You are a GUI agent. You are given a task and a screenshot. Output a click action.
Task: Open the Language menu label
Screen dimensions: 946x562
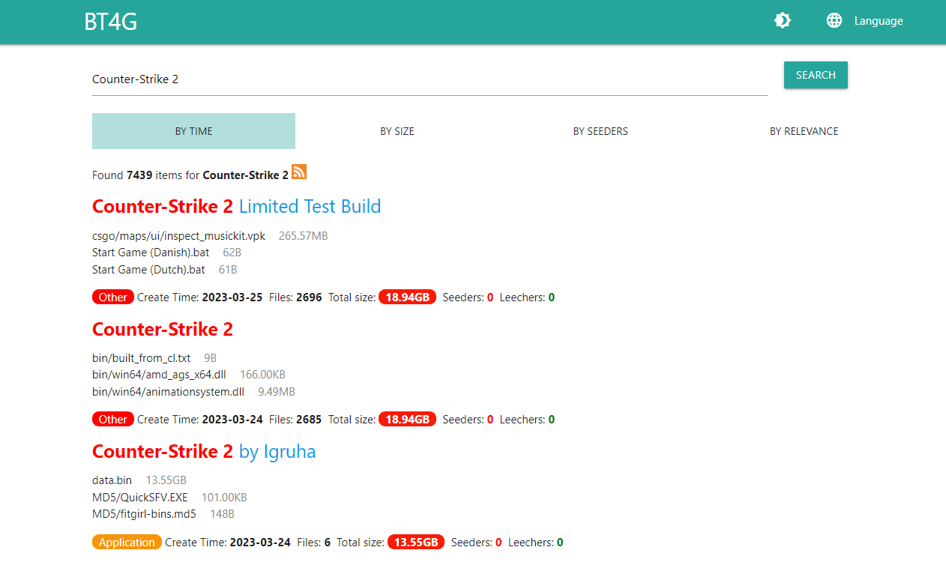(879, 21)
